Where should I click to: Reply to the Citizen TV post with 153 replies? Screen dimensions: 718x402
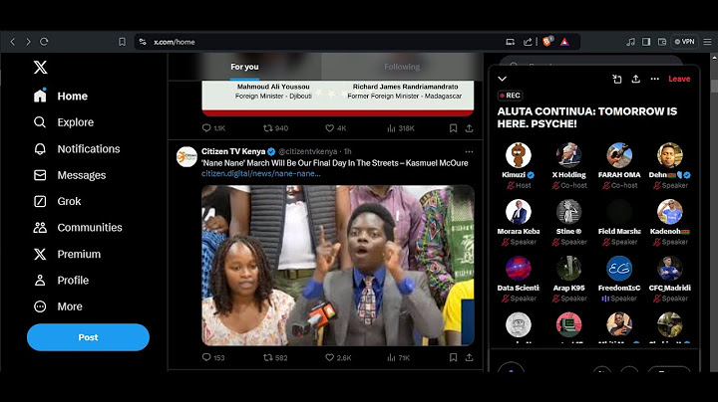pyautogui.click(x=213, y=357)
